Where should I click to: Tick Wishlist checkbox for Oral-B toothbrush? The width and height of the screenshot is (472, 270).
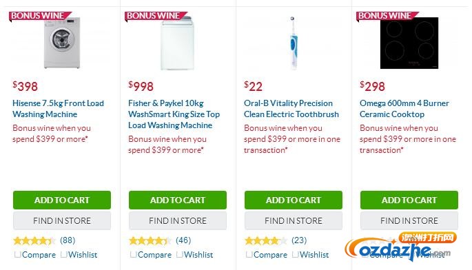[296, 254]
